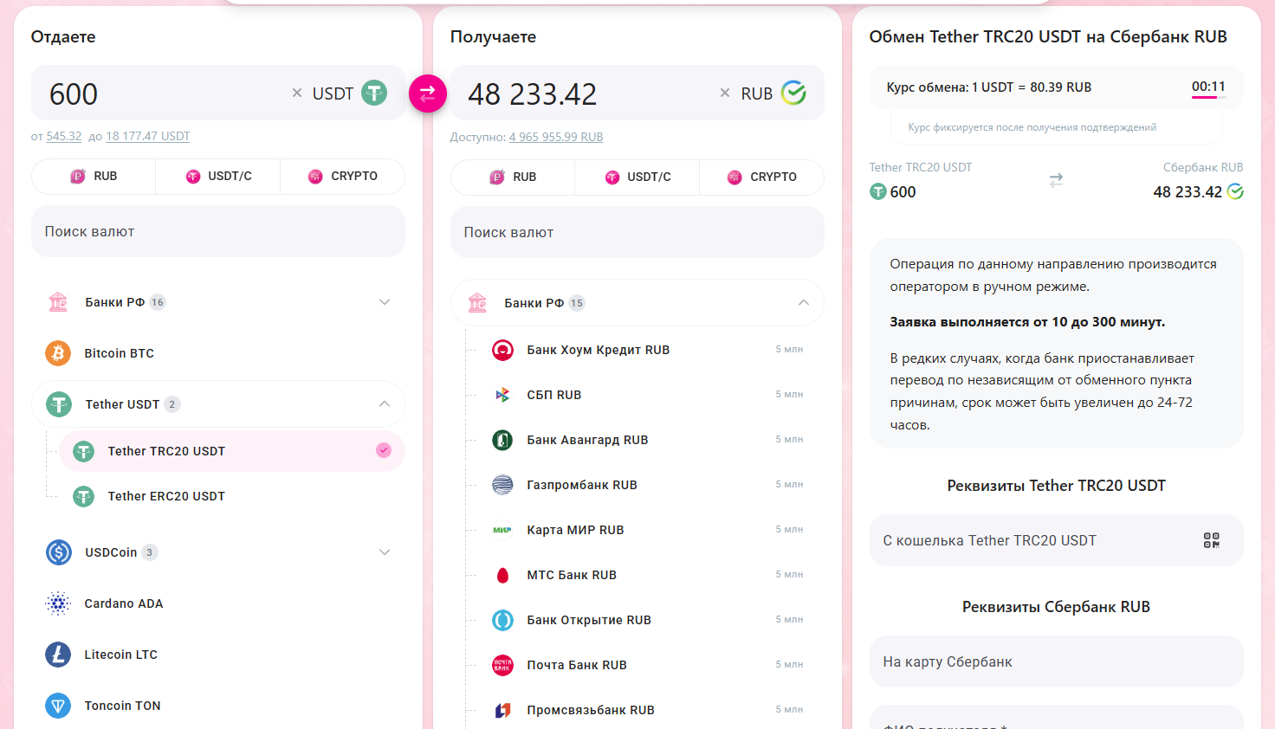Click the minimum amount link 545.32
The image size is (1275, 729).
[x=64, y=136]
